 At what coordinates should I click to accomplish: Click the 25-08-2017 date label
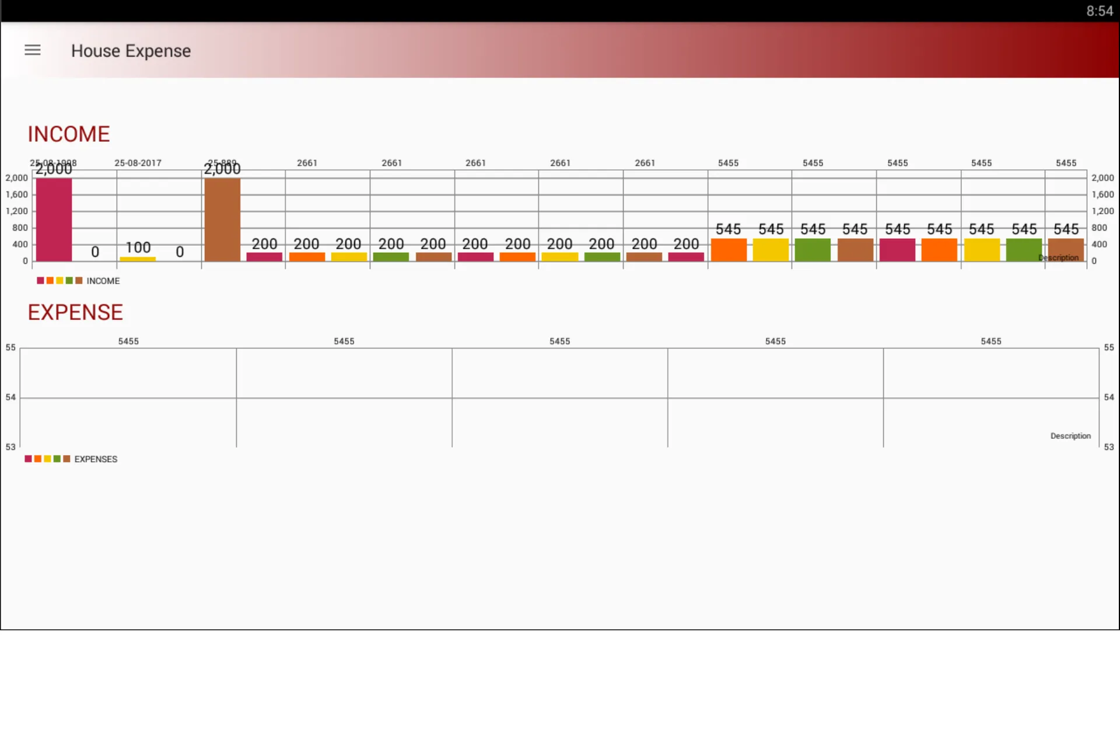(x=138, y=163)
